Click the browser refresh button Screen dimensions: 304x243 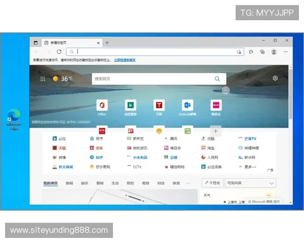pyautogui.click(x=59, y=52)
